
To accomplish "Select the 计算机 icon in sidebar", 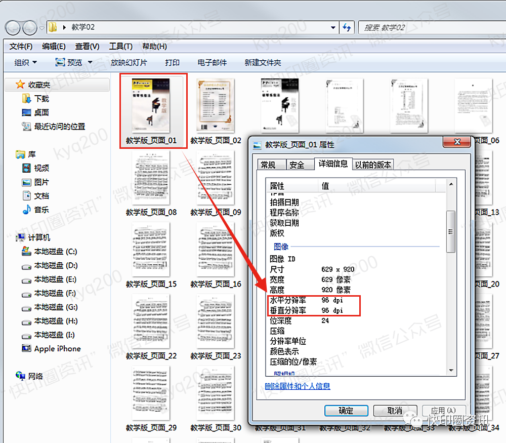I will [x=20, y=237].
